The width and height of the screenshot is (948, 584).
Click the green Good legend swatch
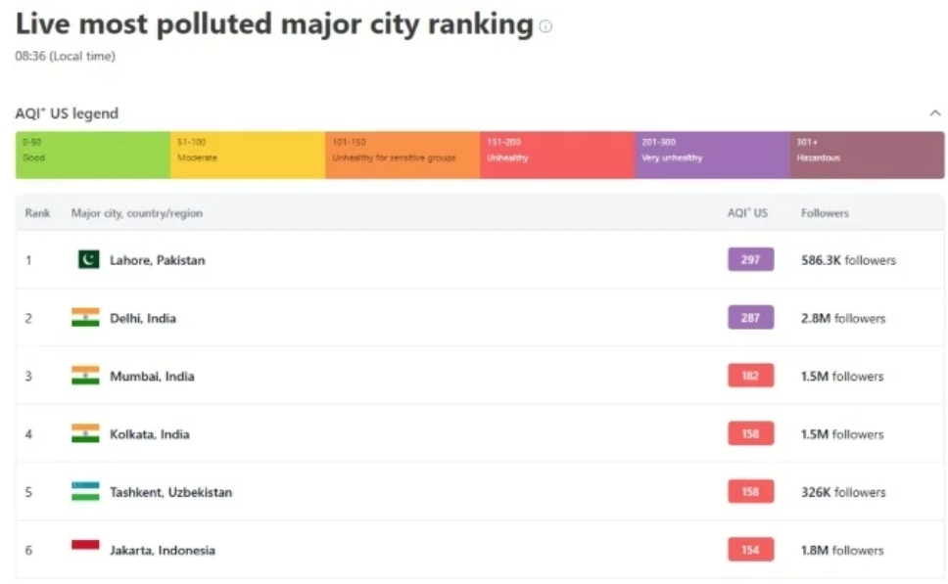92,156
